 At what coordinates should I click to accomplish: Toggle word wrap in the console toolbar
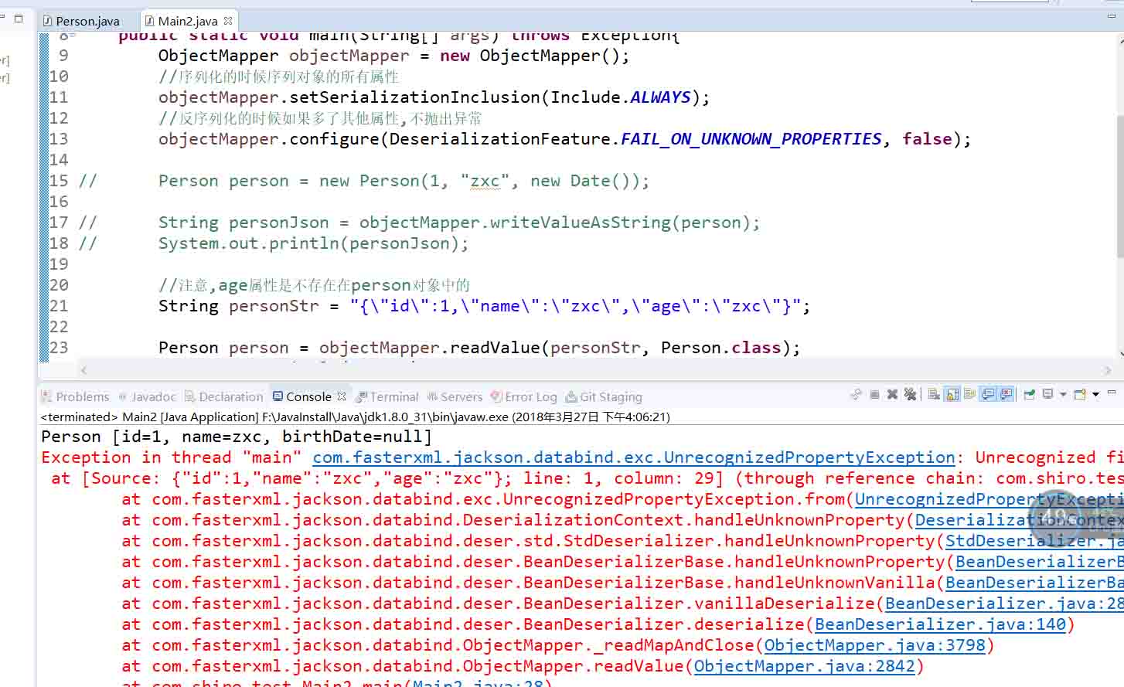(x=969, y=394)
